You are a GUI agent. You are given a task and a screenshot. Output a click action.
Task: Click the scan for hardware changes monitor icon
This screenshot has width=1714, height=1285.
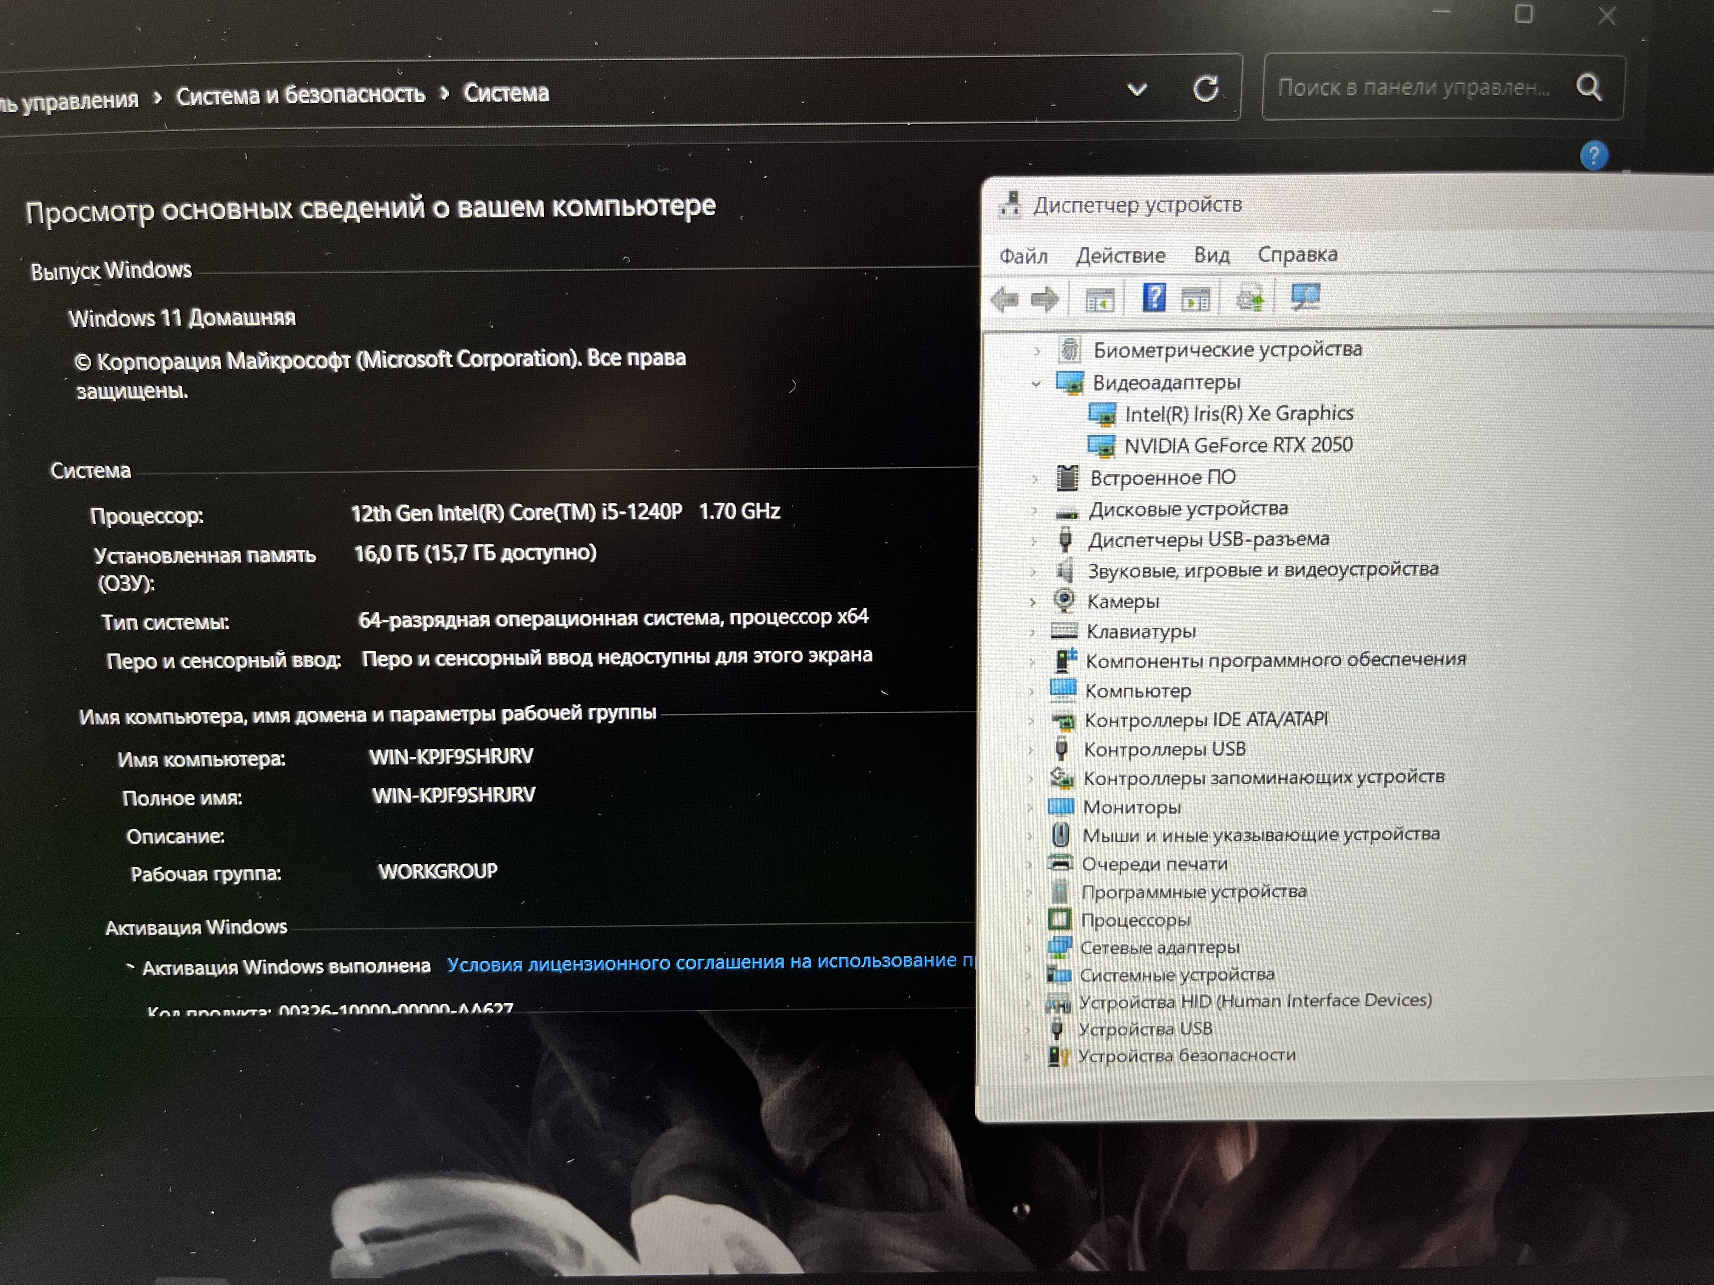click(x=1305, y=297)
